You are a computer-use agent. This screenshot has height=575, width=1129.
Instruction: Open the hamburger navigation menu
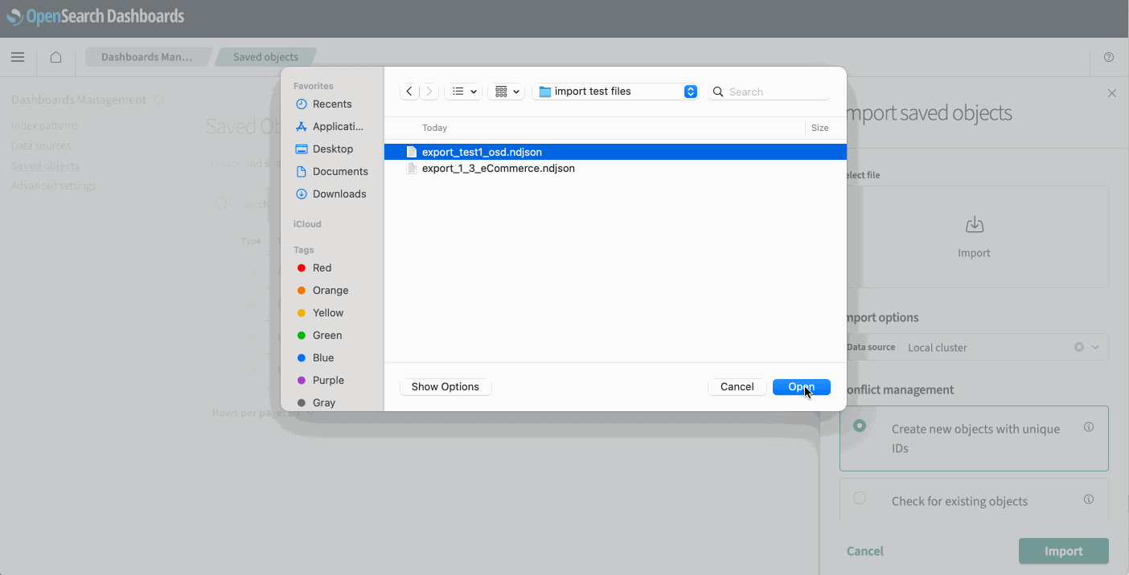point(18,57)
